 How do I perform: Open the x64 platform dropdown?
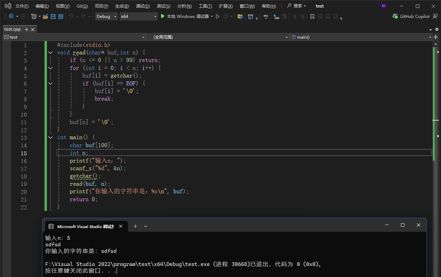tap(138, 16)
